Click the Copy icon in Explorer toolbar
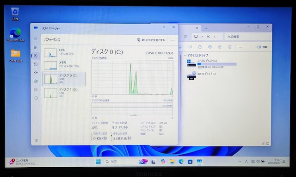 [x=190, y=47]
